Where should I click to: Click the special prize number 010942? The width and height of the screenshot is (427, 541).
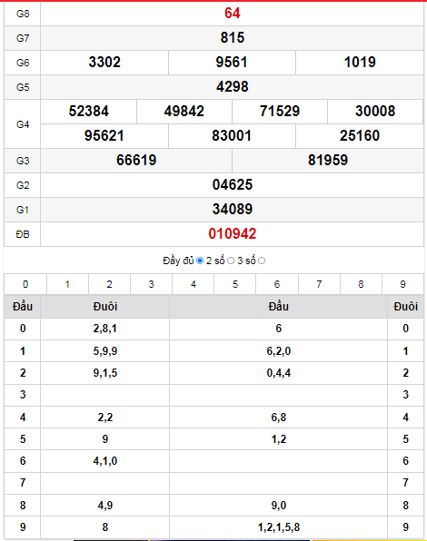[233, 234]
